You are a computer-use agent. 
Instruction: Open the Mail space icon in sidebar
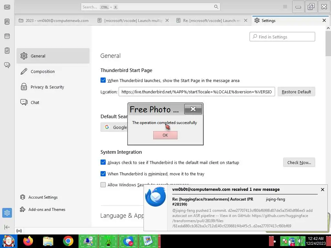(x=7, y=7)
